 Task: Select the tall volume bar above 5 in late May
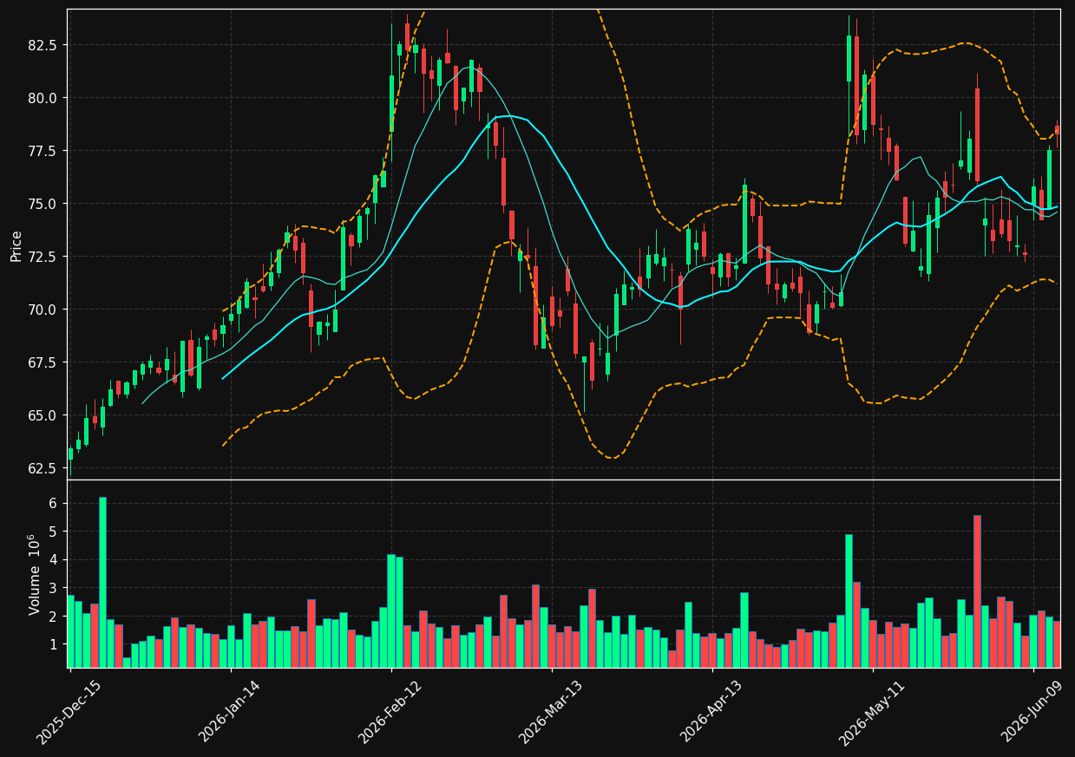(977, 591)
